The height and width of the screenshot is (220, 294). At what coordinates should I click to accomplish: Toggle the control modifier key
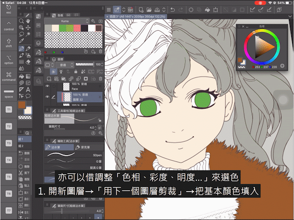coord(9,26)
